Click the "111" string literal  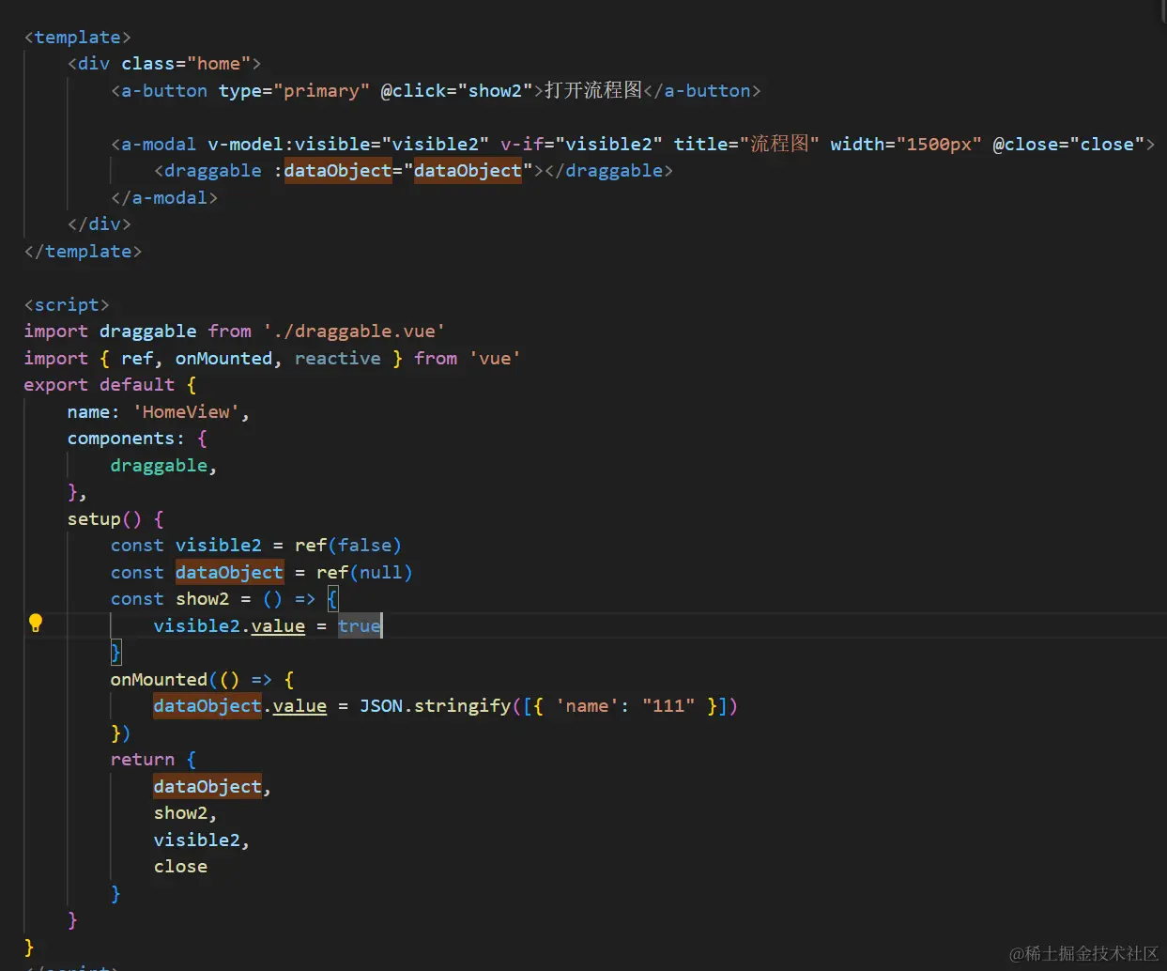coord(668,706)
